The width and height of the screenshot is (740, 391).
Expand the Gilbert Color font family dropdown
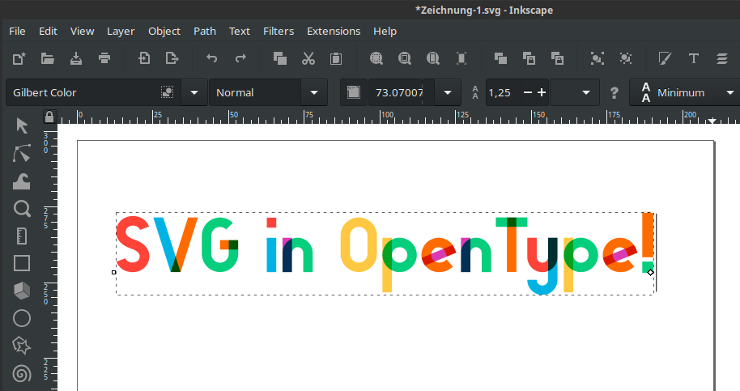[194, 92]
